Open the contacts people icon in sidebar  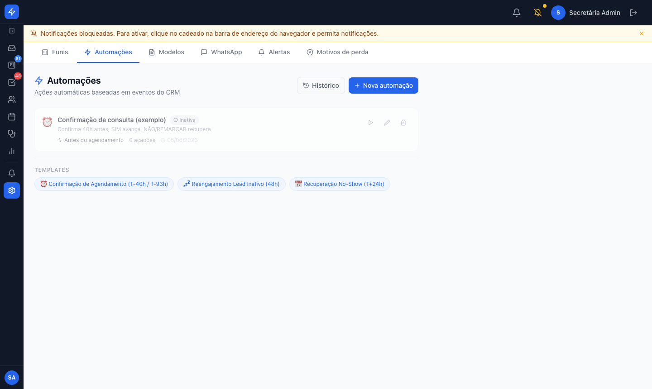pos(12,100)
